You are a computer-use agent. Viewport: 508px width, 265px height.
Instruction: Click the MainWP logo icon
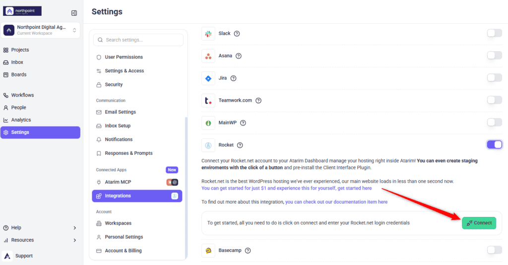click(x=208, y=123)
